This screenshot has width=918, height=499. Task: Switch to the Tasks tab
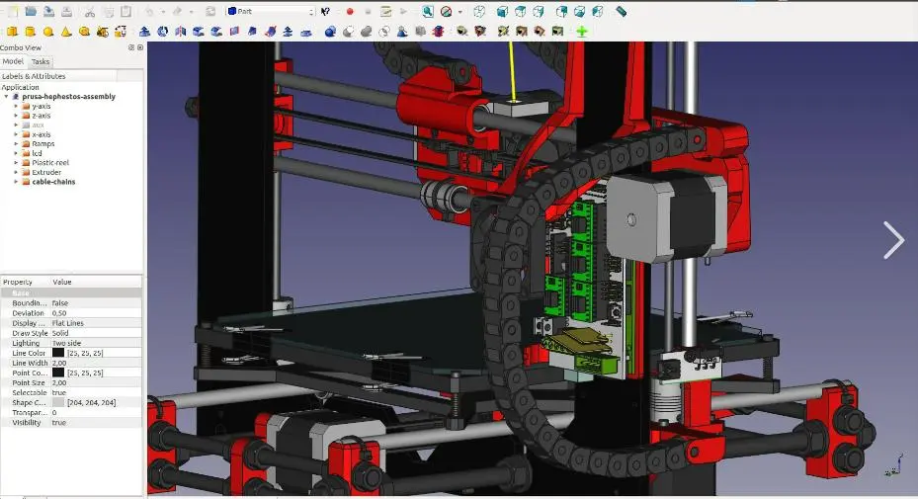(x=41, y=61)
